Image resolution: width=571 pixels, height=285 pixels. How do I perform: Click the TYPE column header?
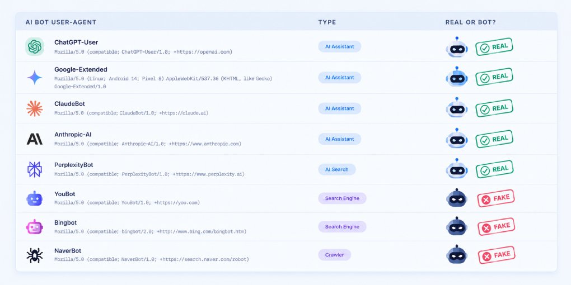coord(327,22)
